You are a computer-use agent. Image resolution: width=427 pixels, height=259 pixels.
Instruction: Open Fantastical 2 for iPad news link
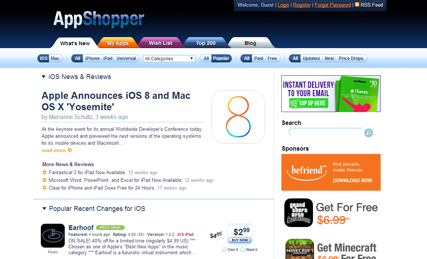pos(87,173)
